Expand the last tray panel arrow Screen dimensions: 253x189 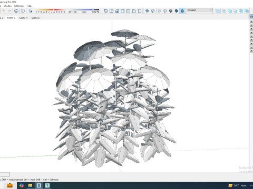point(251,51)
